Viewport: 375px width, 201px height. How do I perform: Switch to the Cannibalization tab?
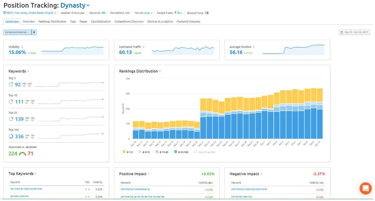(101, 21)
